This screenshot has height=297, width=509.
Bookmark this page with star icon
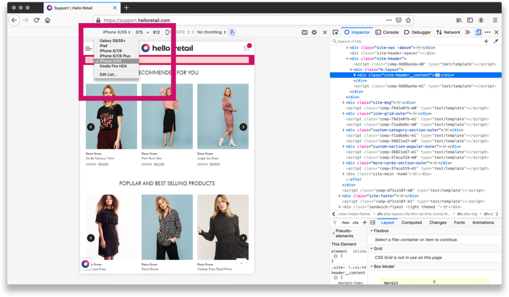408,20
